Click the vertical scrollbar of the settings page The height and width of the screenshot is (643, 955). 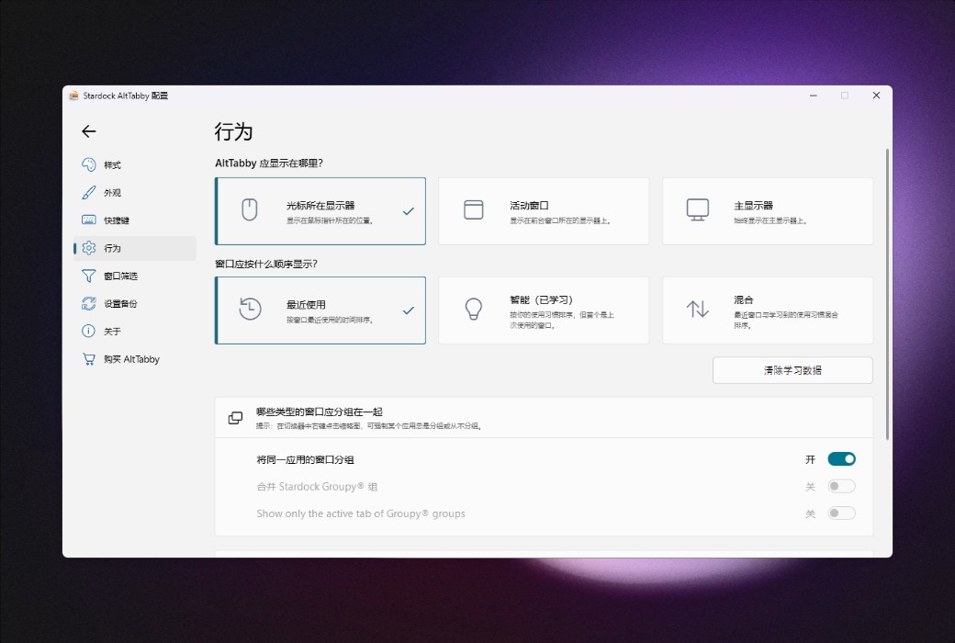click(x=887, y=294)
